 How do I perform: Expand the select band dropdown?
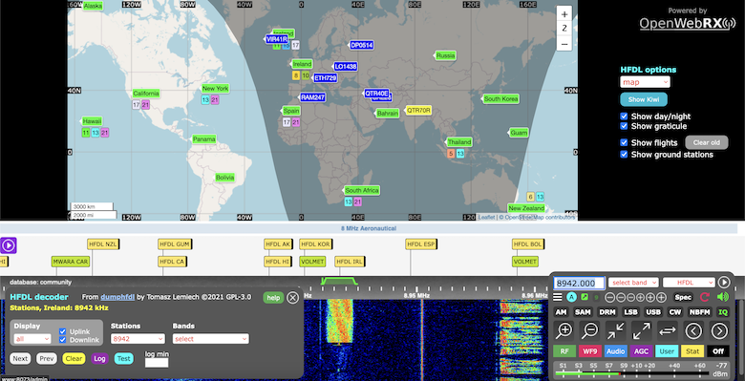tap(633, 283)
